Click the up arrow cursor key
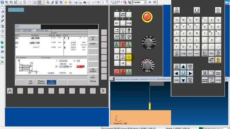The image size is (230, 129). (x=183, y=67)
